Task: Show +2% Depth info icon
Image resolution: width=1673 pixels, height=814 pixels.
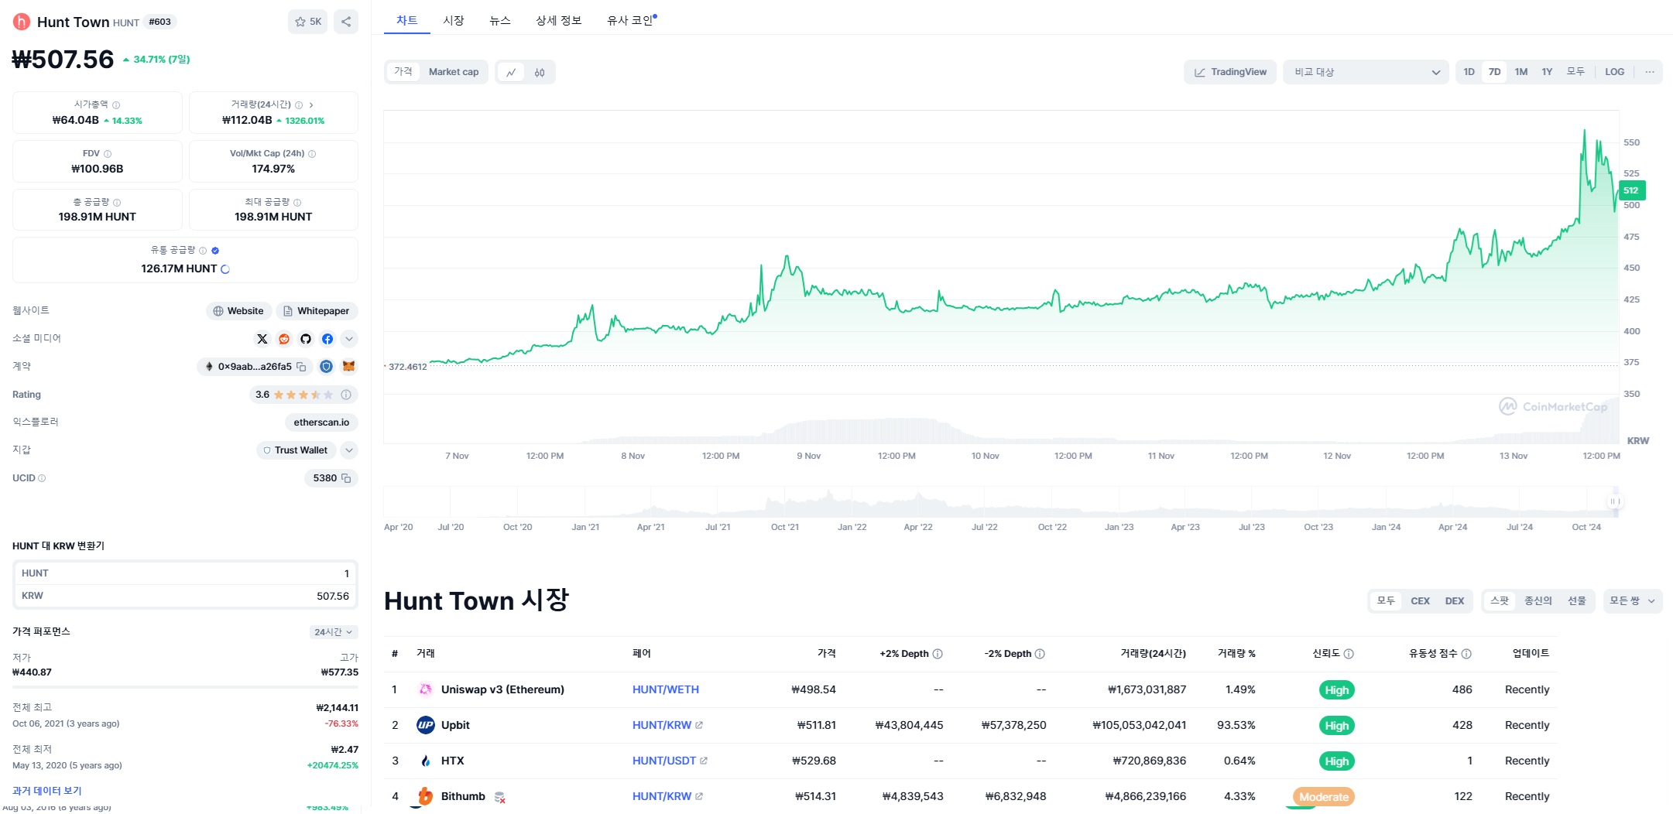Action: pyautogui.click(x=938, y=654)
